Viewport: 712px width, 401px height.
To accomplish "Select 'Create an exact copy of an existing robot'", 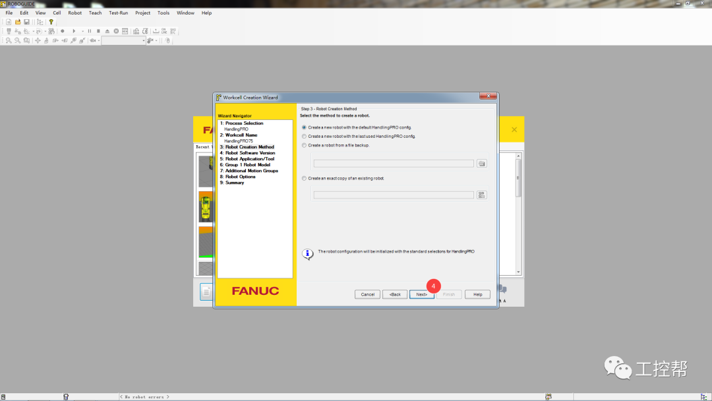I will pyautogui.click(x=304, y=179).
